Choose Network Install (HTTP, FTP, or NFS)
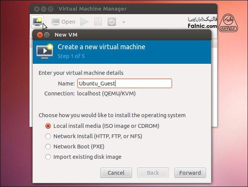Screen dimensions: 248x187 (x=48, y=136)
